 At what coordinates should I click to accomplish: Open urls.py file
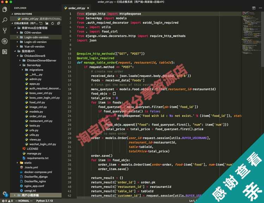coord(36,130)
